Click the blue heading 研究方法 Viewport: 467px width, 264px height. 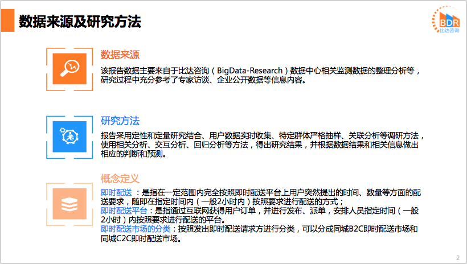pos(120,121)
